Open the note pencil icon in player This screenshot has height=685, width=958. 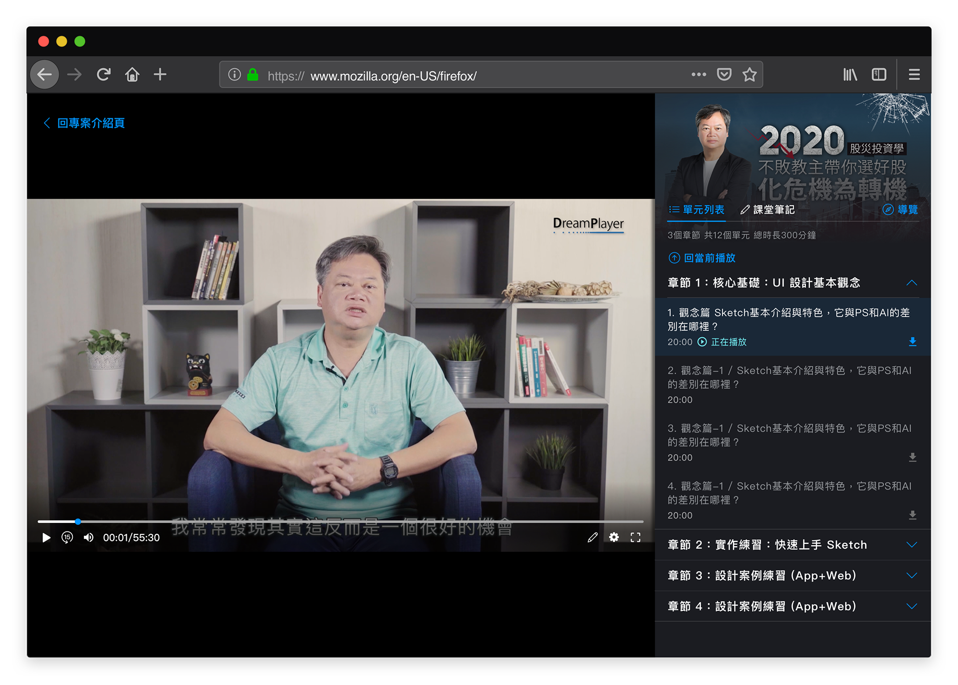coord(592,537)
